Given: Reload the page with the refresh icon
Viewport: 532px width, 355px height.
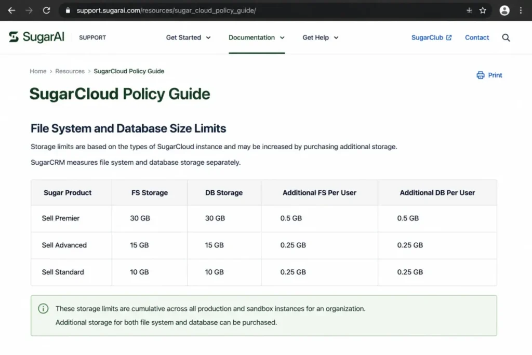Looking at the screenshot, I should click(x=46, y=10).
